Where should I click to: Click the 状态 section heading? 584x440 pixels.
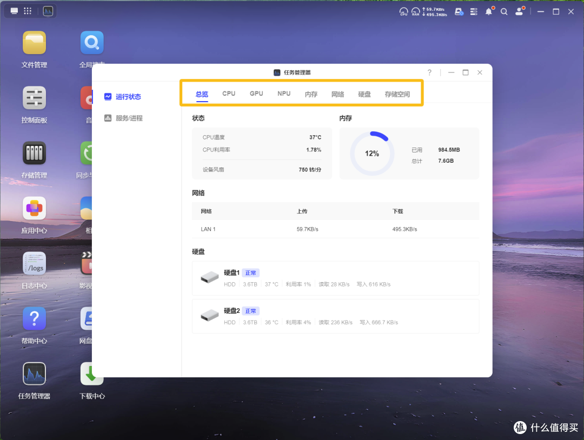[198, 118]
